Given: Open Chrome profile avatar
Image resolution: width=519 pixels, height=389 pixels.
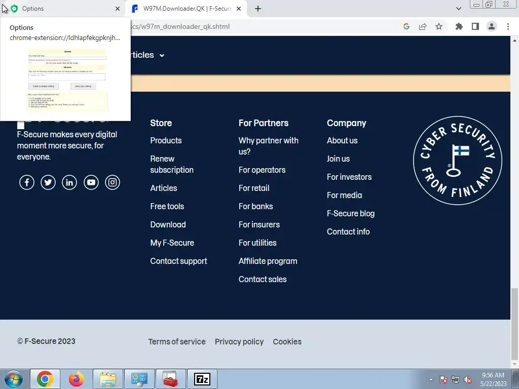Looking at the screenshot, I should tap(492, 26).
